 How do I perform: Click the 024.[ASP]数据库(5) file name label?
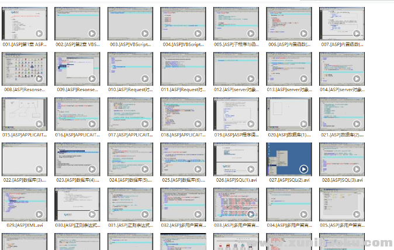click(x=129, y=180)
